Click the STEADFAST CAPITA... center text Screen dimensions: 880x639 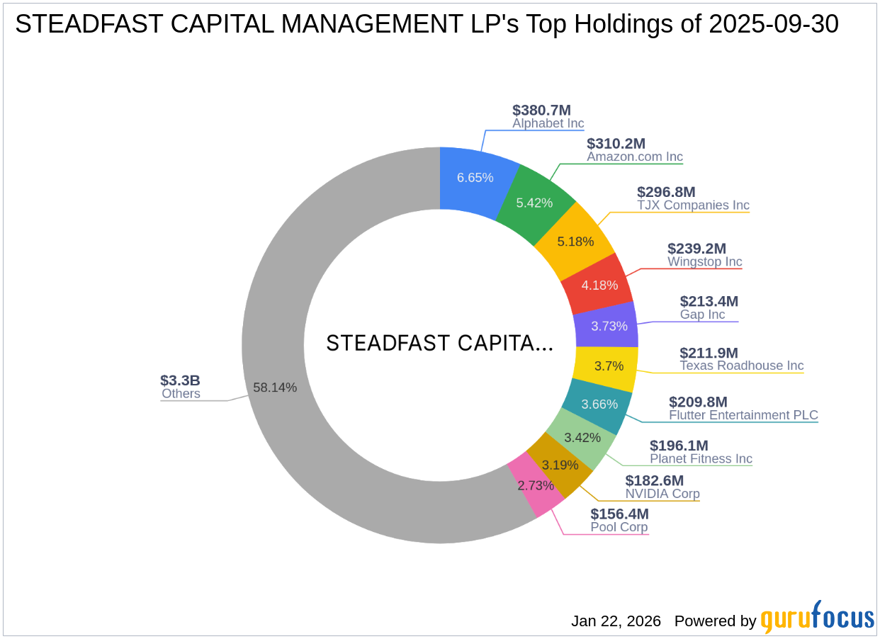(441, 344)
